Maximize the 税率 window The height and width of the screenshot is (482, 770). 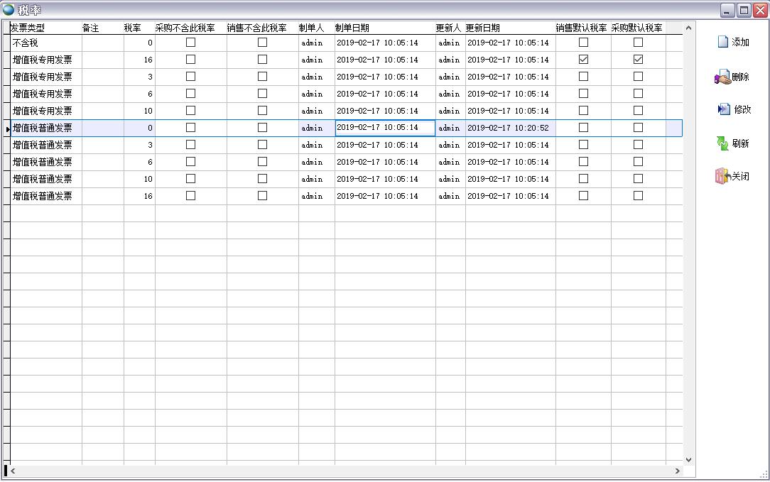pos(744,10)
